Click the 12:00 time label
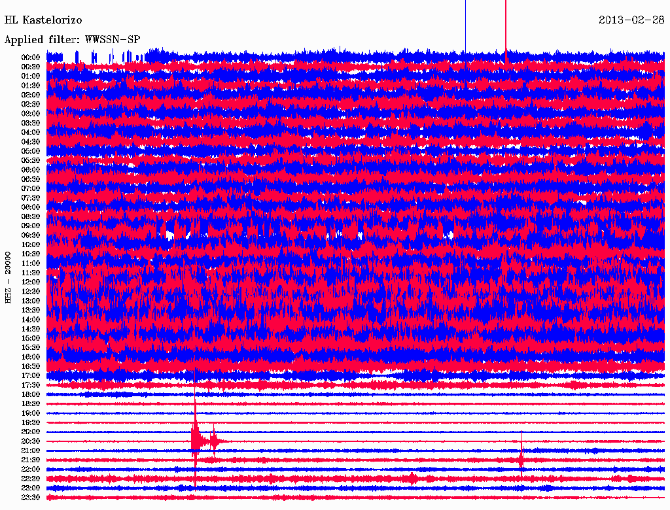The height and width of the screenshot is (510, 670). click(31, 282)
